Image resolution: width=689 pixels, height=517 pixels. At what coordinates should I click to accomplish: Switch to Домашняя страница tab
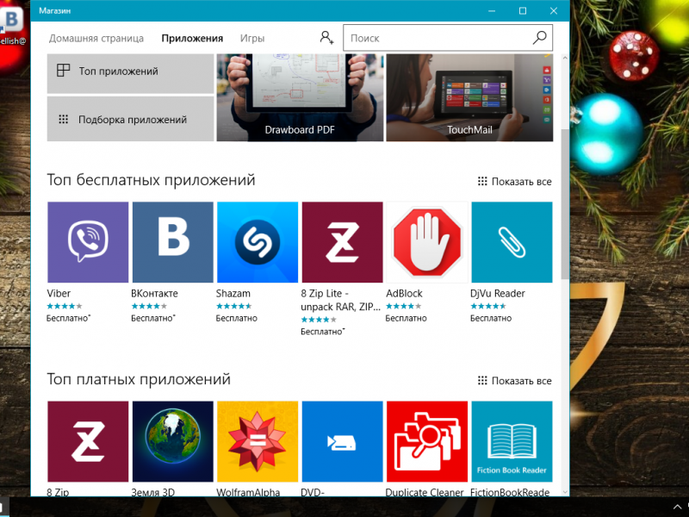coord(96,38)
